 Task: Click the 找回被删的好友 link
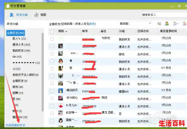tap(15, 125)
